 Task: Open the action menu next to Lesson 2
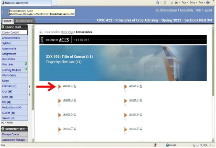141,86
